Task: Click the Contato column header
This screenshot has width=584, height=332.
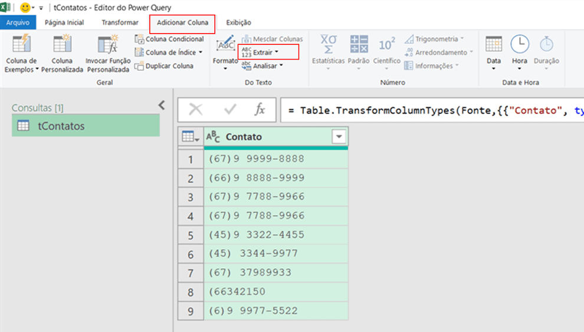Action: pyautogui.click(x=268, y=137)
